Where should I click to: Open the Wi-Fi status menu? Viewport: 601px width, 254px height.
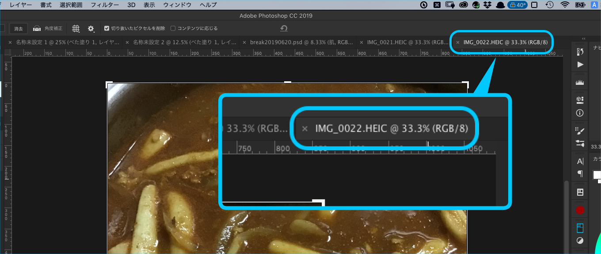[565, 5]
